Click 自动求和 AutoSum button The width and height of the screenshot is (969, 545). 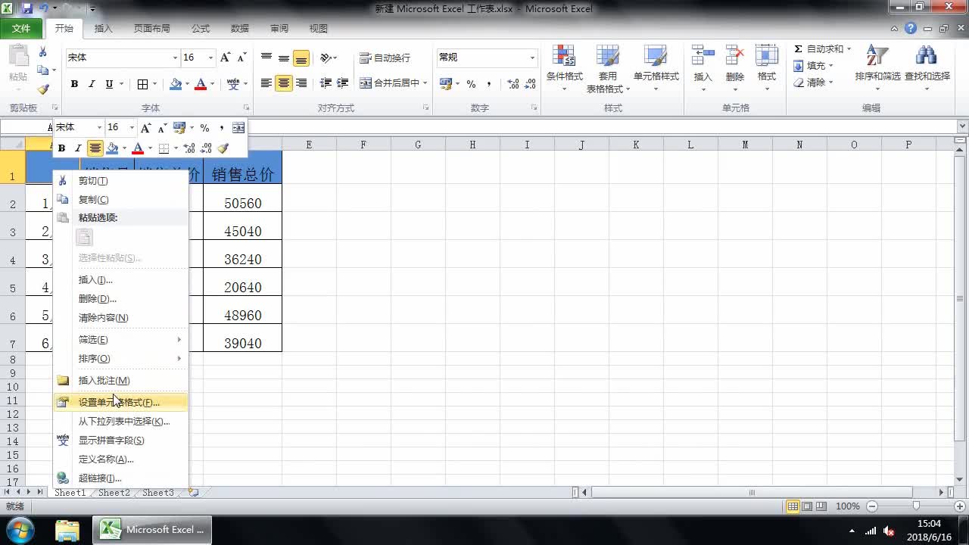(x=819, y=49)
